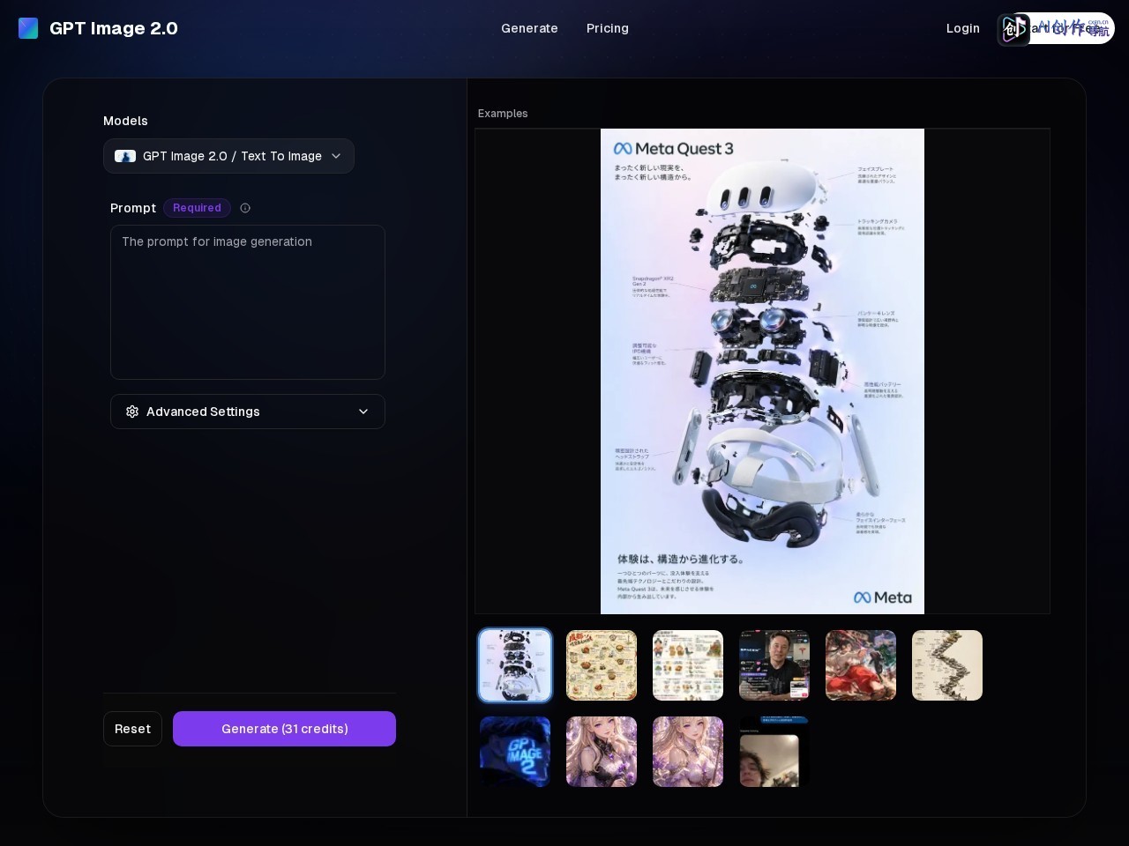This screenshot has width=1129, height=846.
Task: Click the Advanced Settings chevron arrow
Action: (x=363, y=412)
